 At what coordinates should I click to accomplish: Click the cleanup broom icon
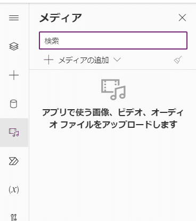point(178,60)
